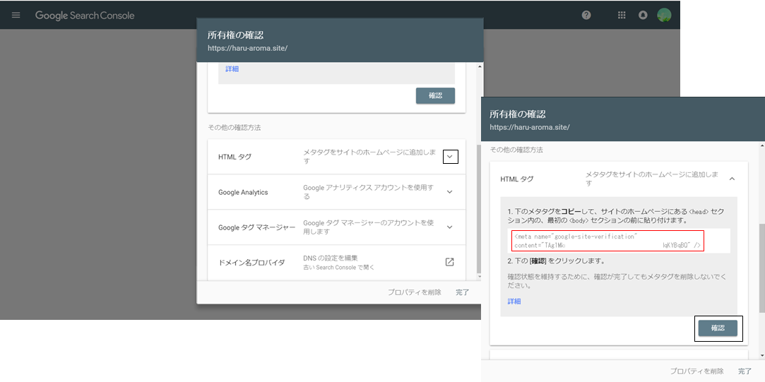Open DNS settings external link icon
The width and height of the screenshot is (765, 382).
click(x=450, y=262)
